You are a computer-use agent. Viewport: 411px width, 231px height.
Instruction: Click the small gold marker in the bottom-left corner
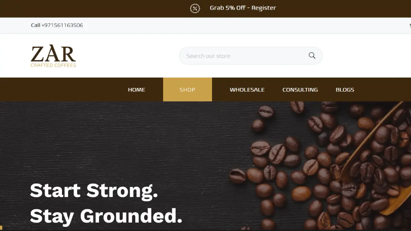(x=1, y=228)
